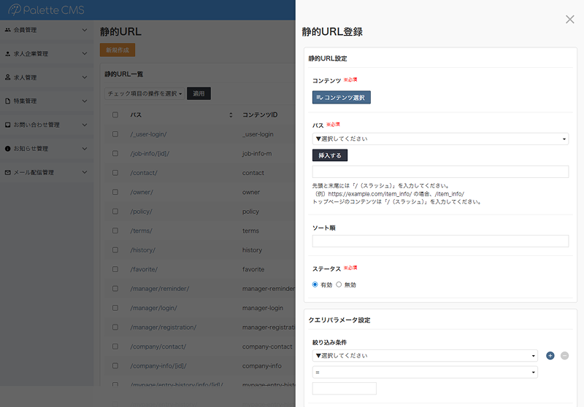Image resolution: width=584 pixels, height=407 pixels.
Task: Click the お知らせ管理 info icon
Action: click(x=7, y=149)
